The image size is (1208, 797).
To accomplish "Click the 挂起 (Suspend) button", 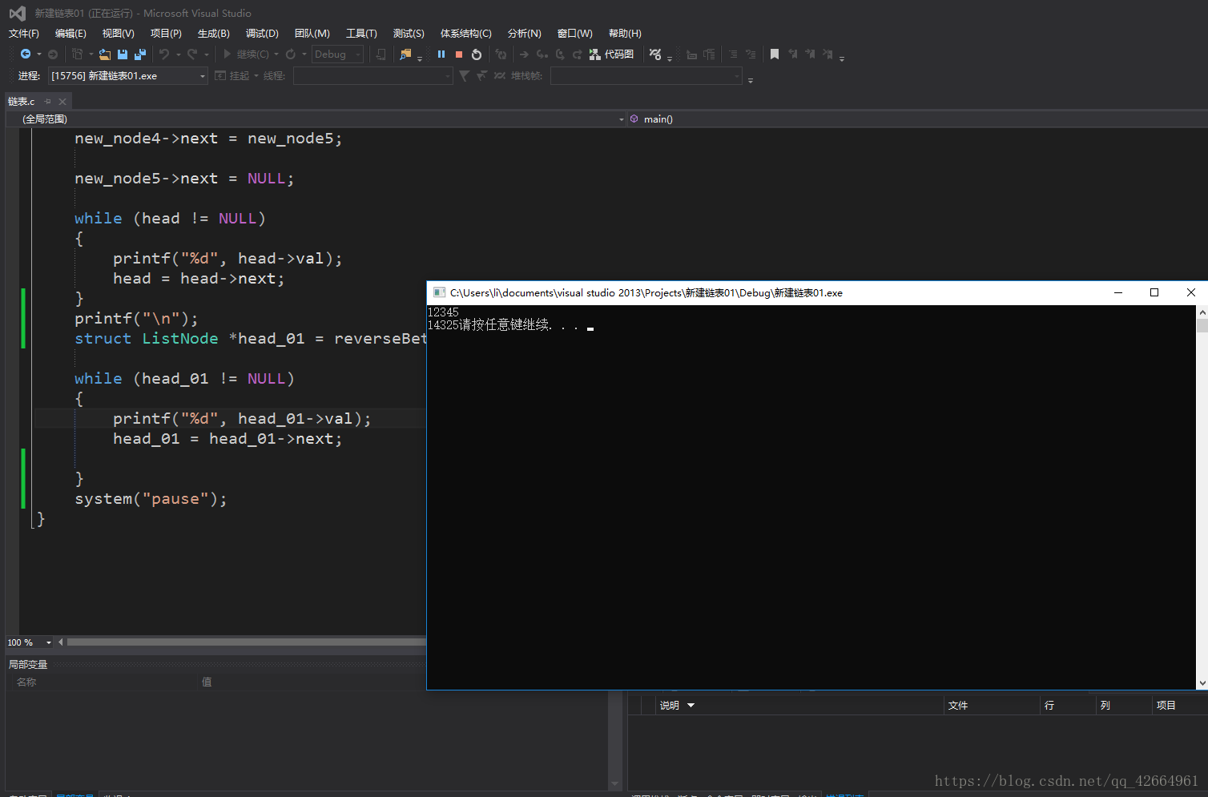I will [x=232, y=75].
